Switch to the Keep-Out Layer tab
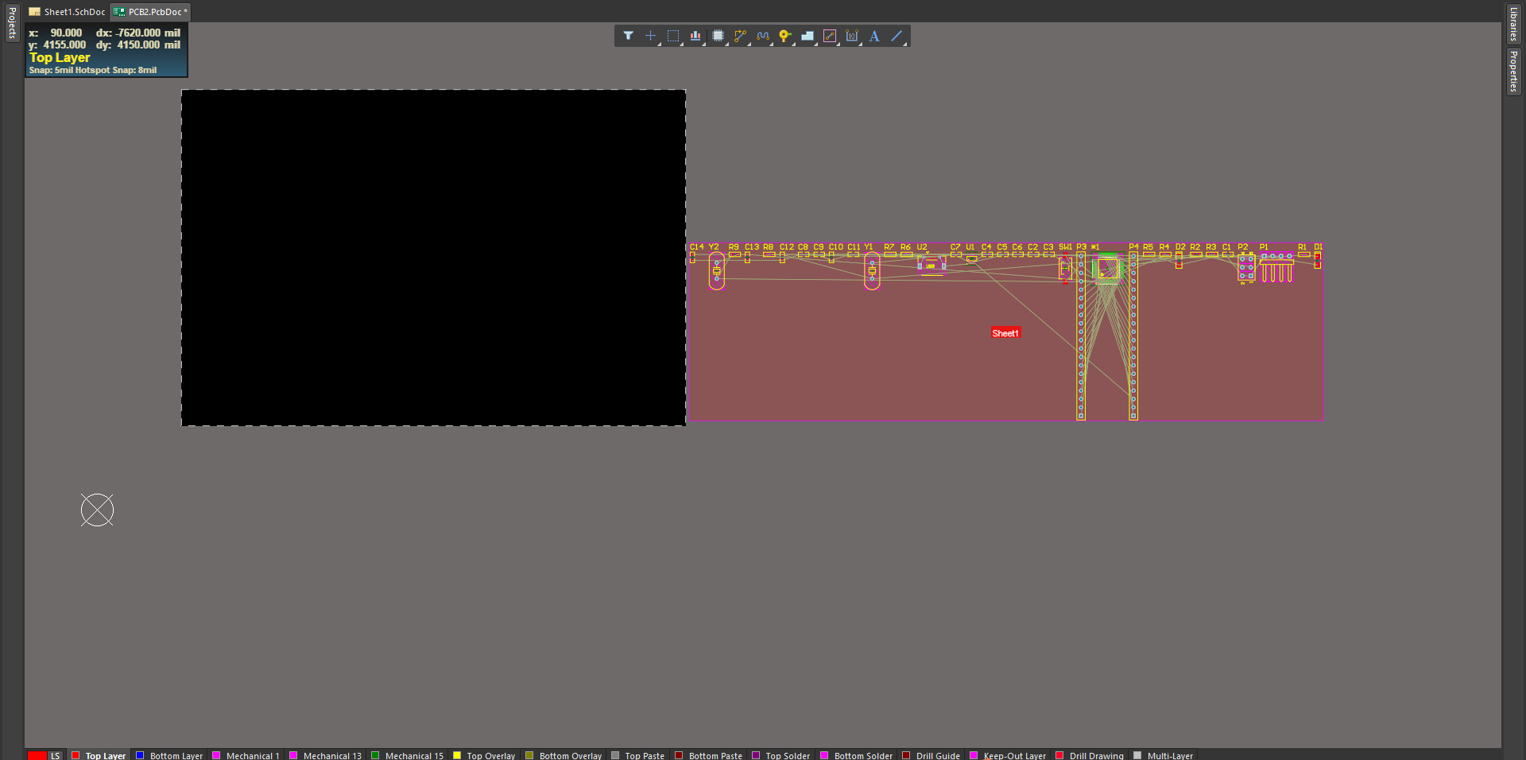 tap(1009, 755)
